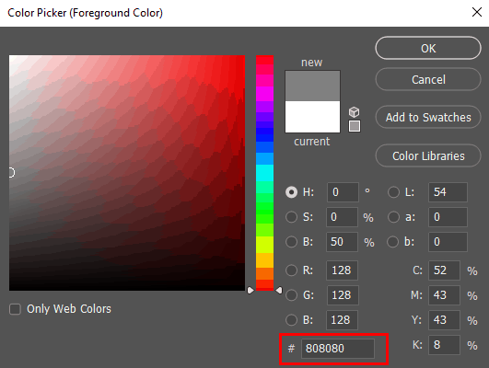Select the R red radio button
The height and width of the screenshot is (368, 489).
292,270
